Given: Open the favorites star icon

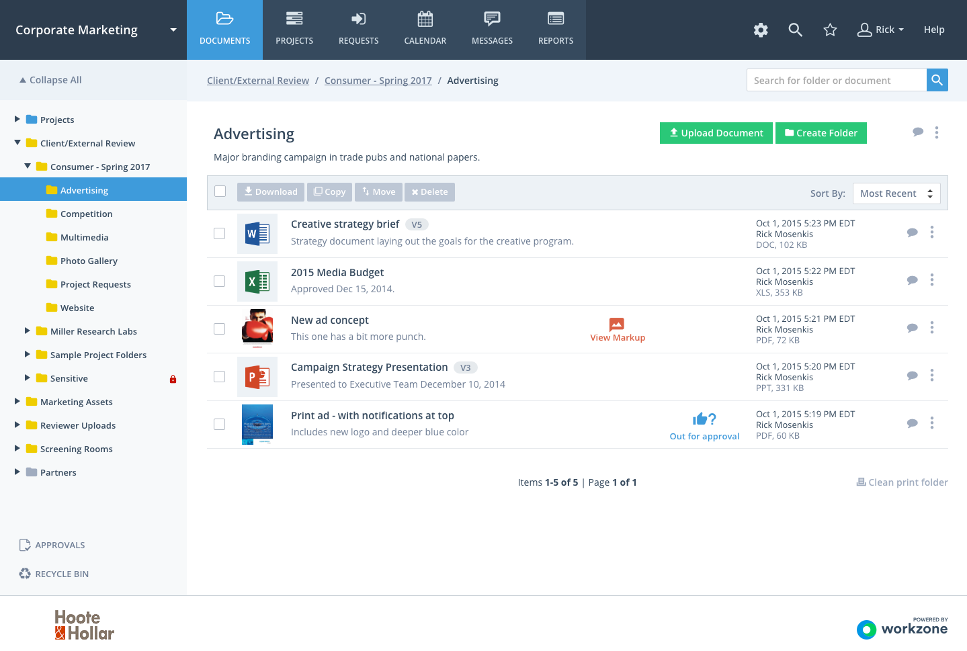Looking at the screenshot, I should click(x=830, y=30).
